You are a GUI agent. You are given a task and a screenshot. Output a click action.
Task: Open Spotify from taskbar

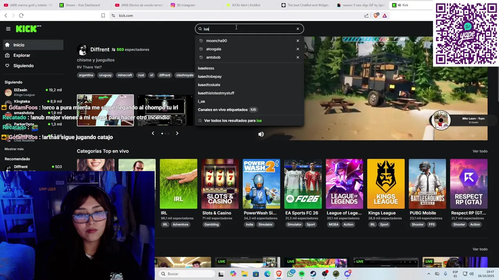tap(302, 274)
